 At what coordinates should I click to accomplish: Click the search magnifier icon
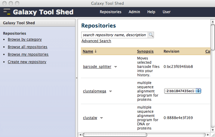[x=151, y=35]
